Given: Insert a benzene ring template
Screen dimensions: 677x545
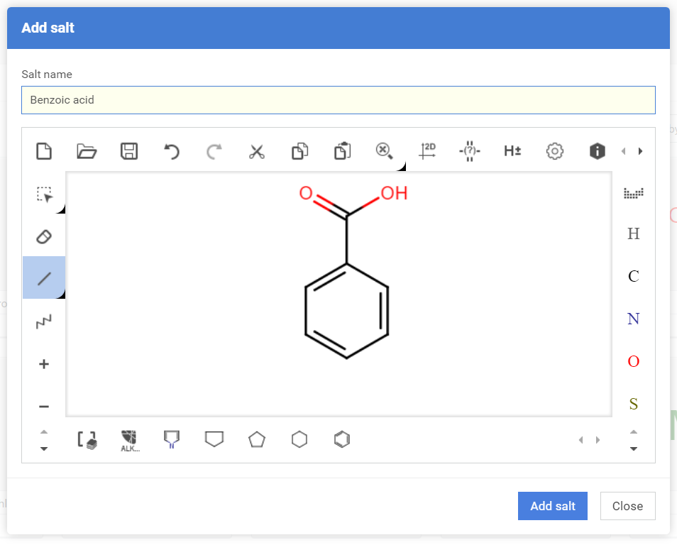Looking at the screenshot, I should pos(342,440).
